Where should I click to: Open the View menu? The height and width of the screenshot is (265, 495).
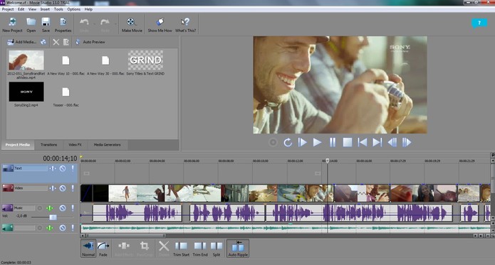click(32, 9)
